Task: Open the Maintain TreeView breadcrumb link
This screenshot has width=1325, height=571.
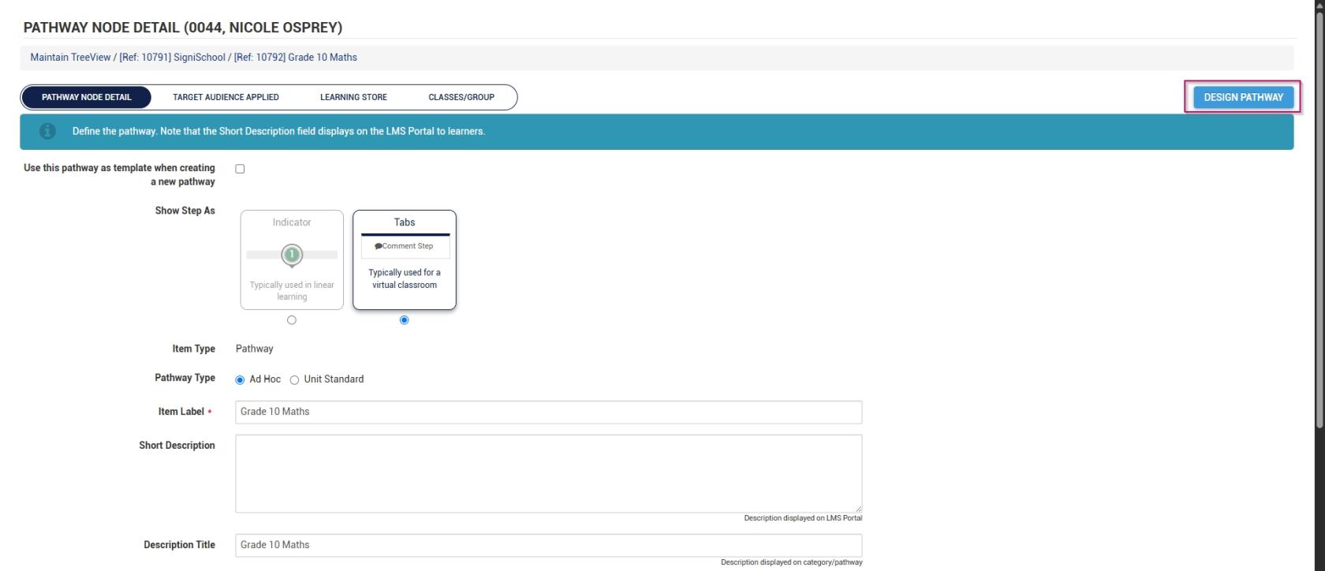Action: pos(70,58)
